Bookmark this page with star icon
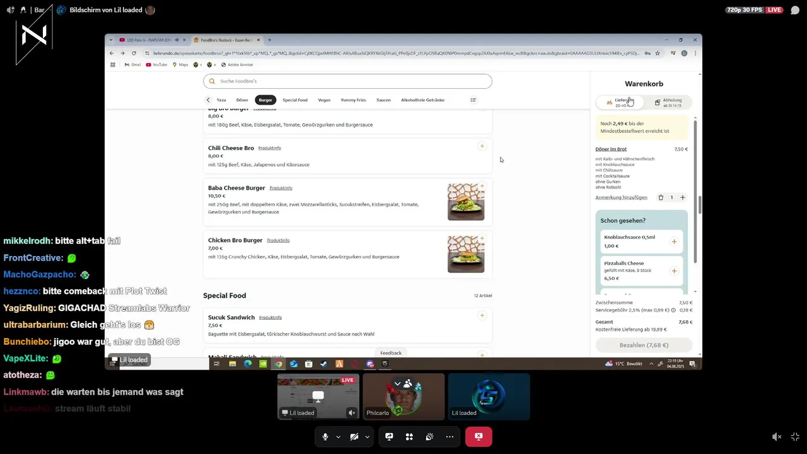 coord(658,54)
